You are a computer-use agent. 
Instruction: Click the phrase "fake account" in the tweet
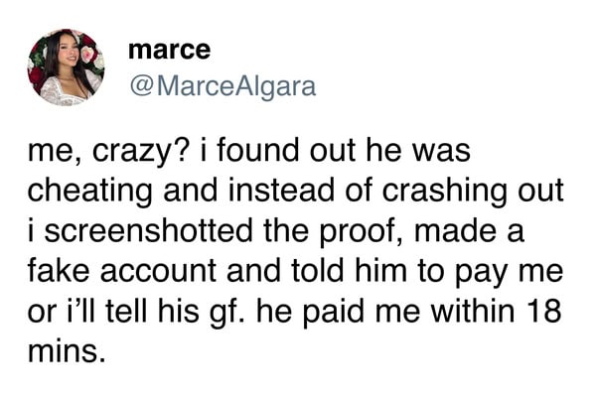[122, 271]
